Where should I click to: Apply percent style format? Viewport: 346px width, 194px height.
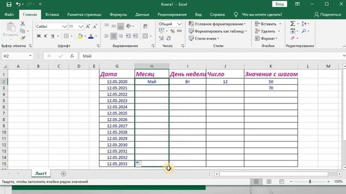[172, 31]
